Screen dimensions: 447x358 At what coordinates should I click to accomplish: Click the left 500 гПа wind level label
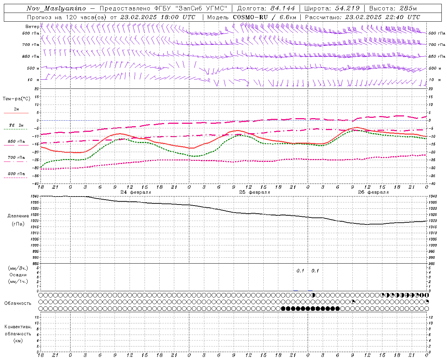(31, 33)
